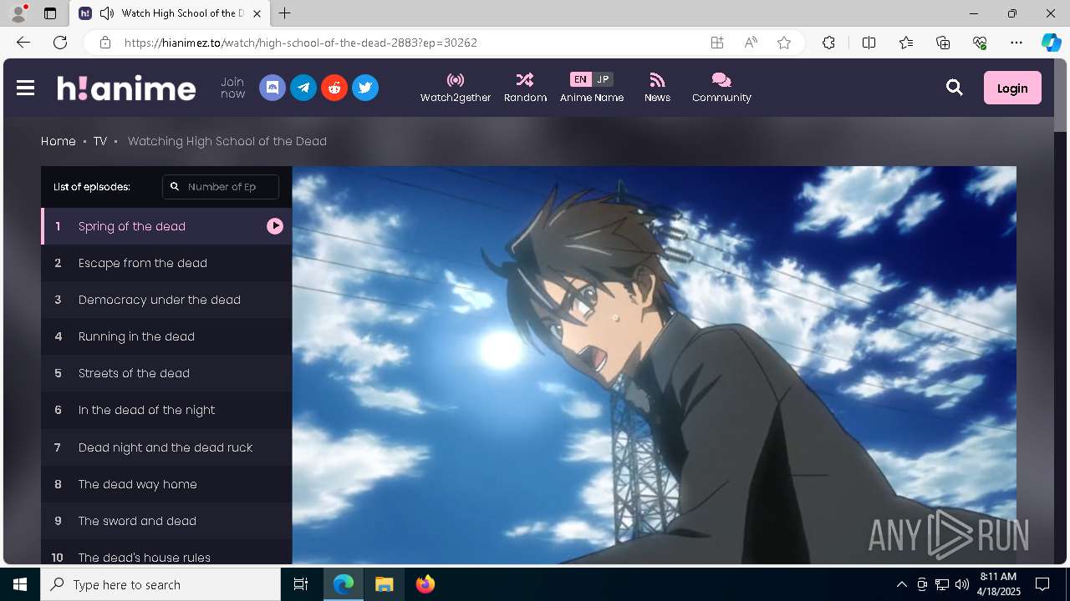Screen dimensions: 1070x601
Task: Open a new browser tab
Action: (285, 13)
